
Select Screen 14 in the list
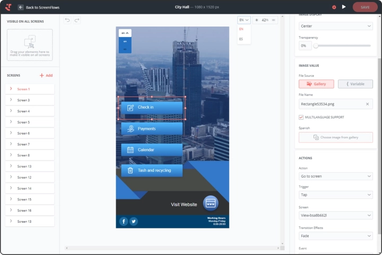point(30,188)
